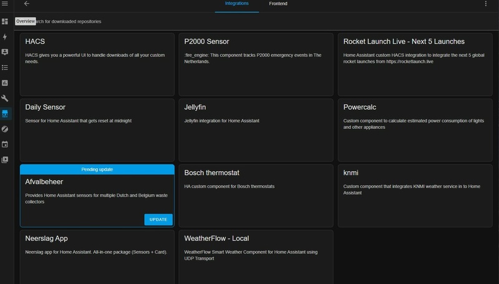Open the Calendar icon in sidebar

coord(5,144)
